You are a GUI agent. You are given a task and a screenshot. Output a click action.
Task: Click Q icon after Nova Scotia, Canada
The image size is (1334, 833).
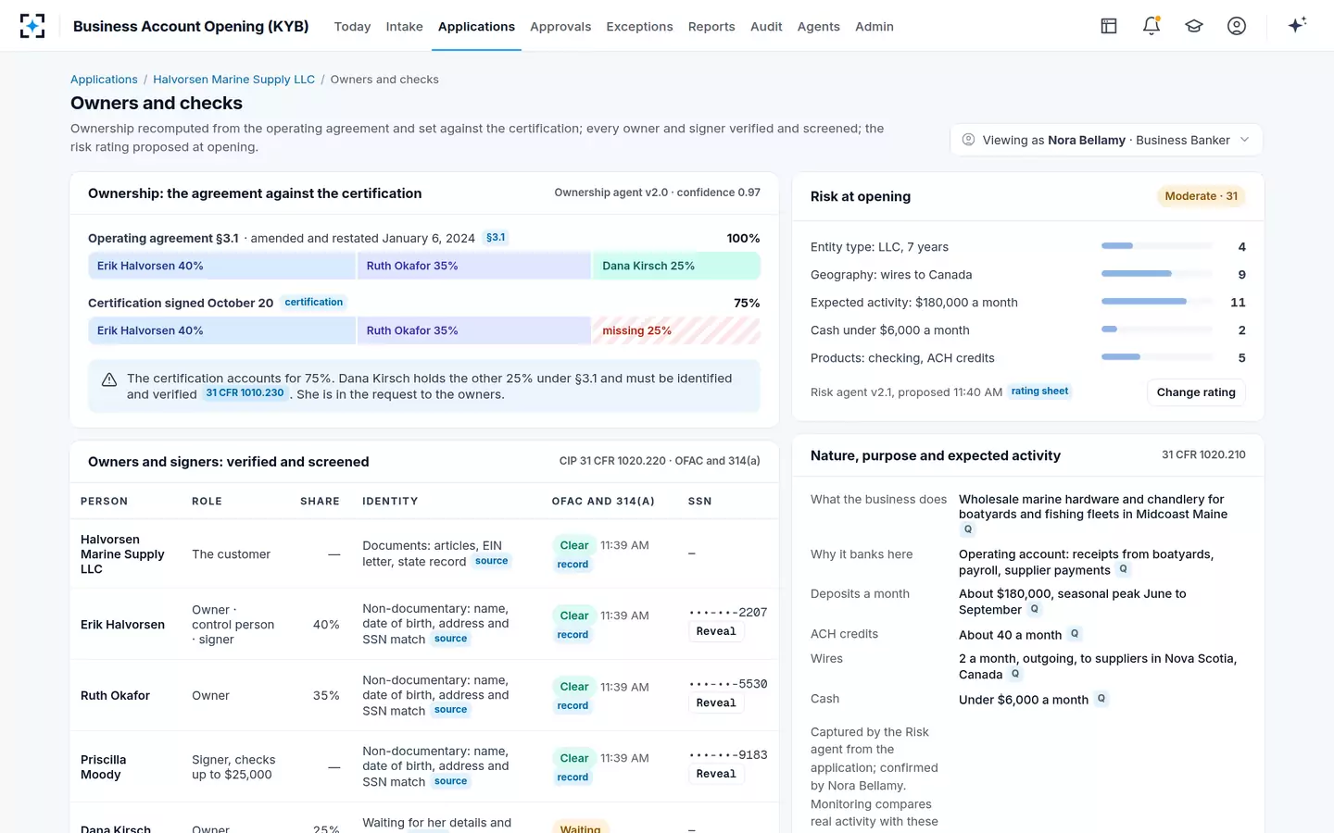click(x=1015, y=674)
